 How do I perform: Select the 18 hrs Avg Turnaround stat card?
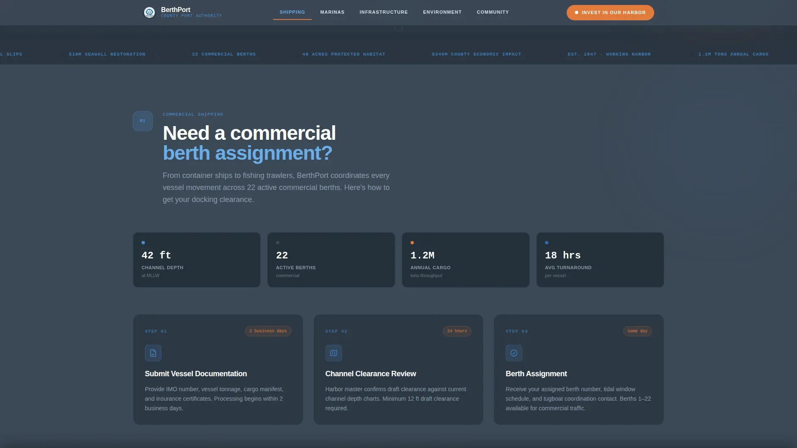click(600, 260)
